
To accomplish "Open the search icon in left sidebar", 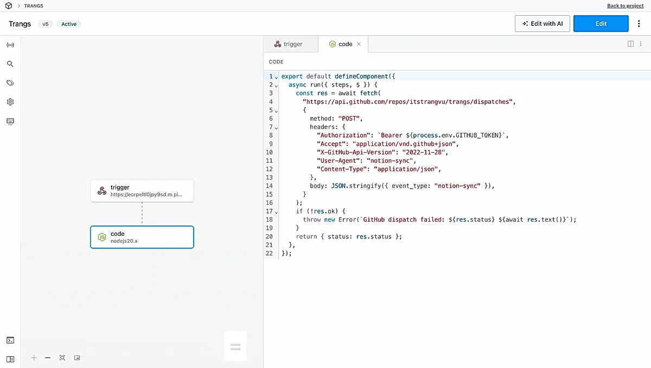I will pyautogui.click(x=10, y=64).
